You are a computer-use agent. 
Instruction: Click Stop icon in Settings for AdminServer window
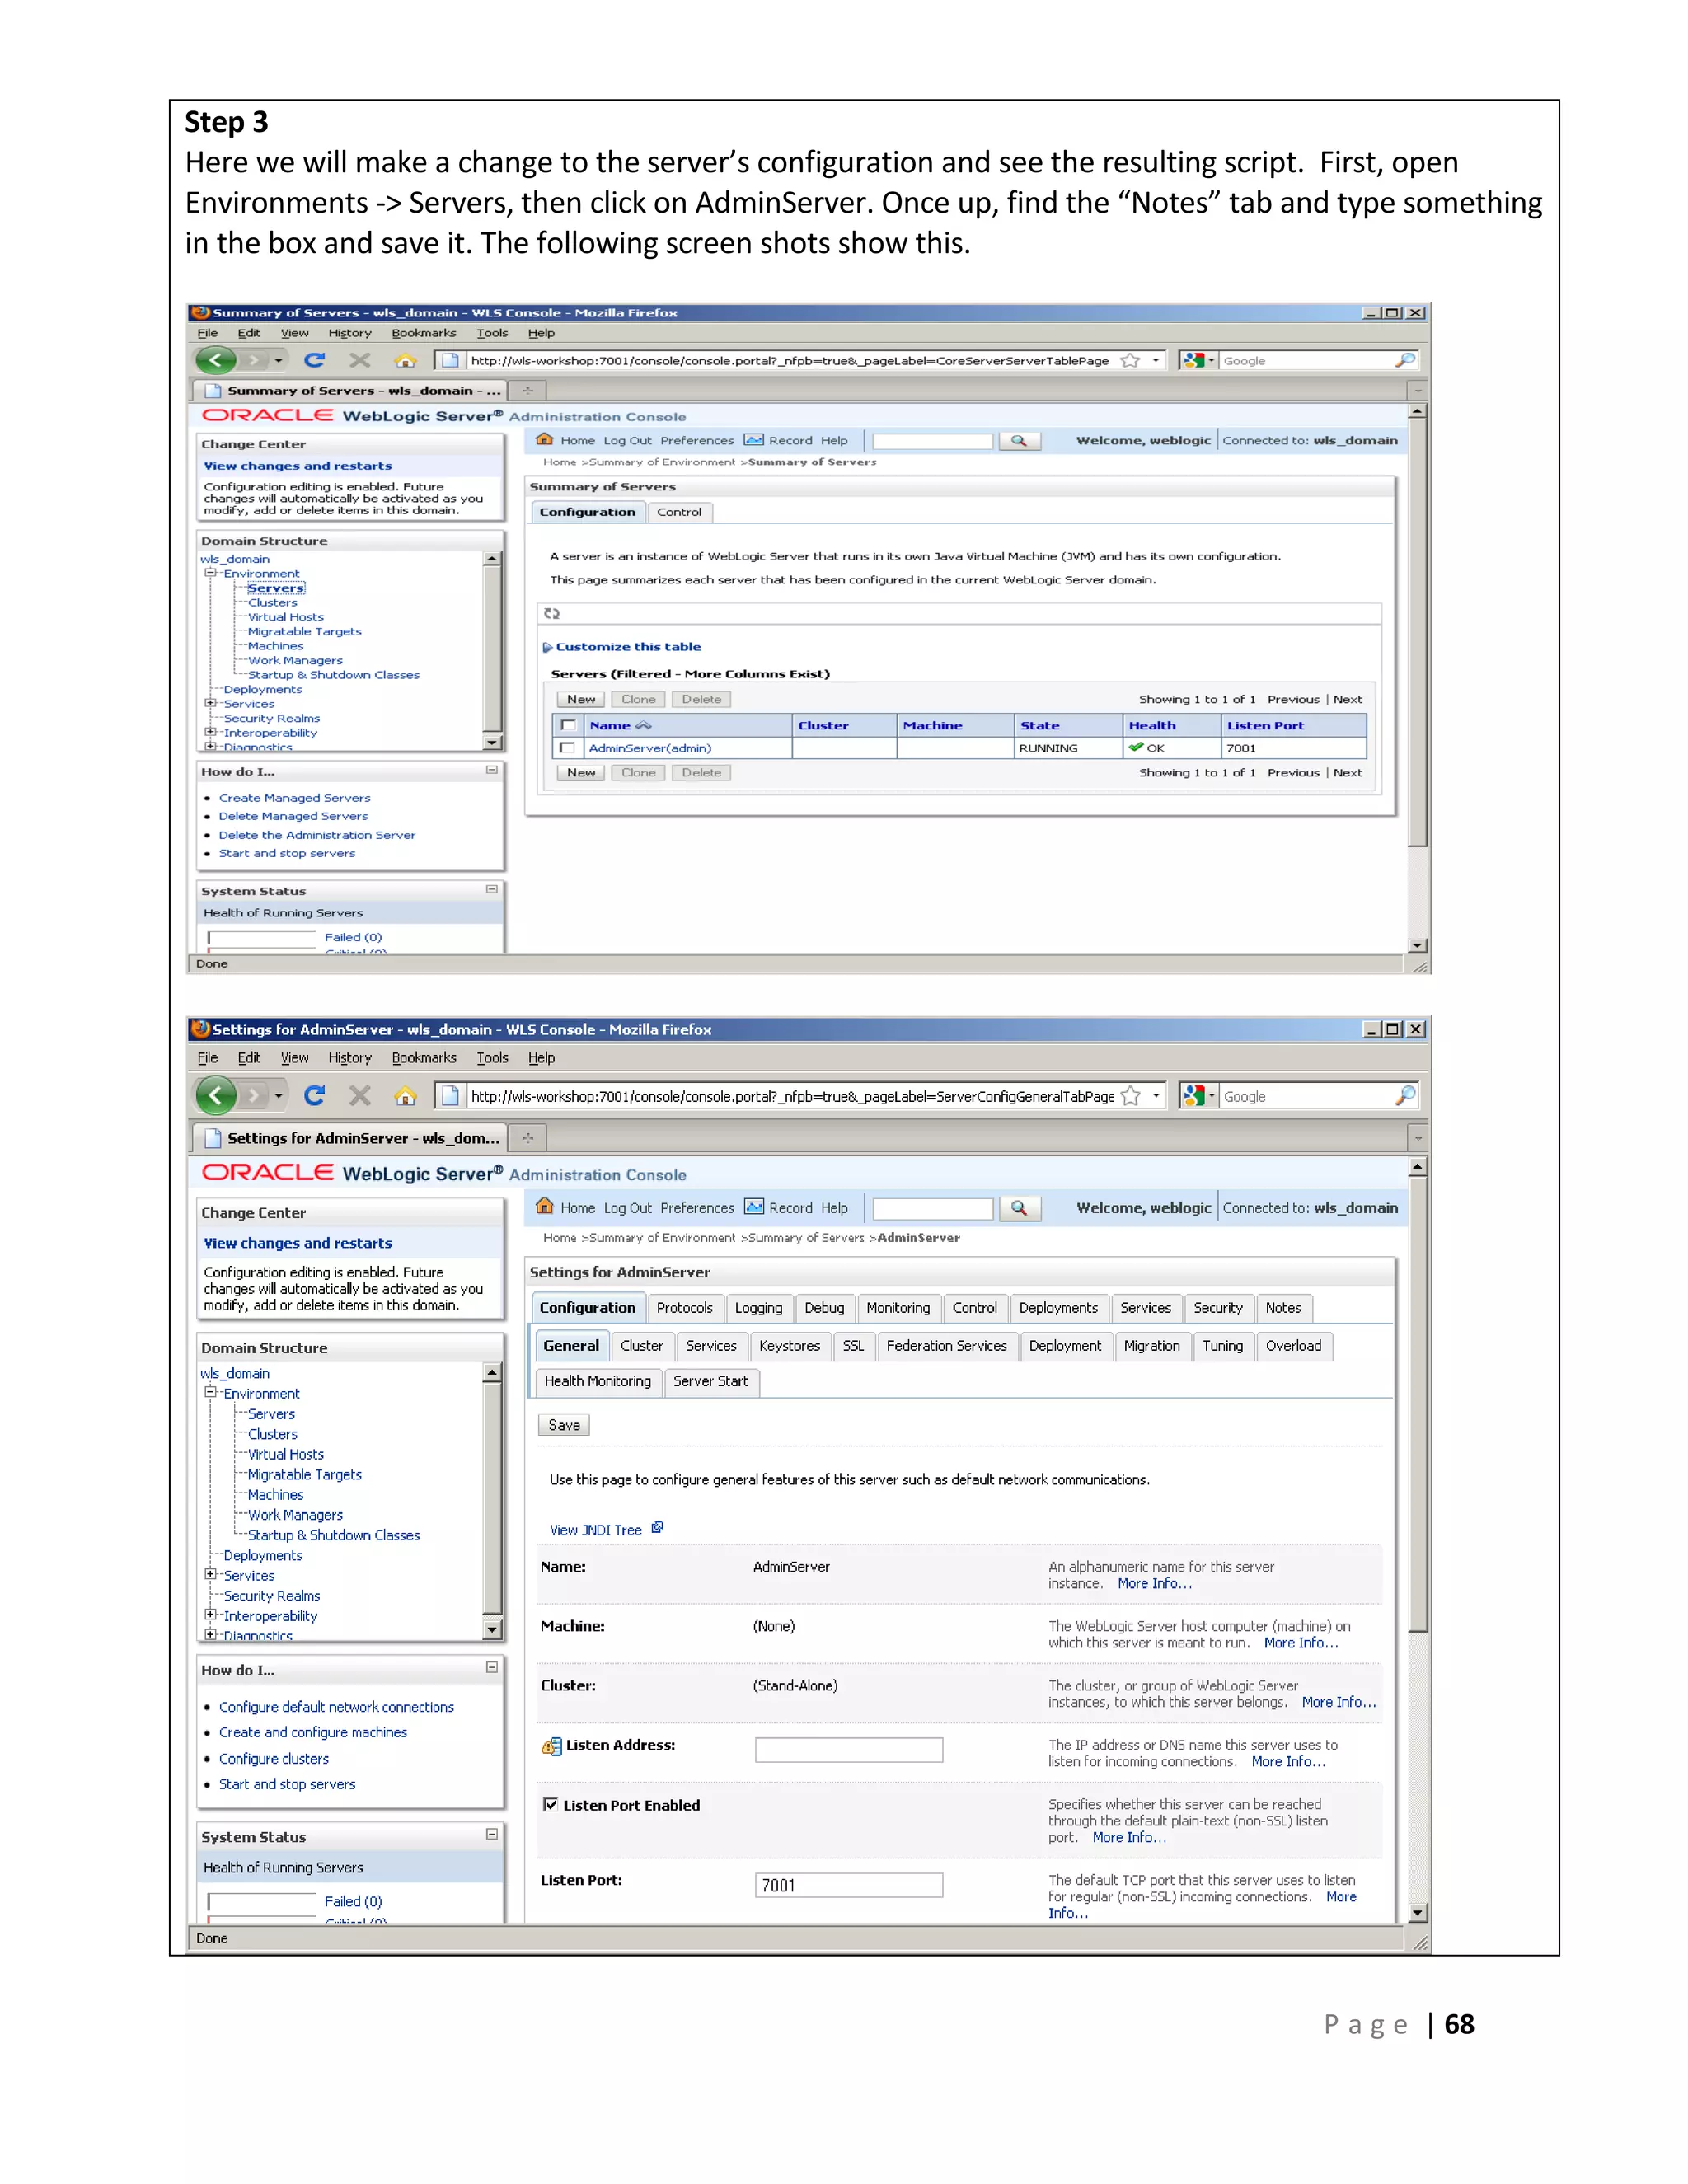(360, 1096)
